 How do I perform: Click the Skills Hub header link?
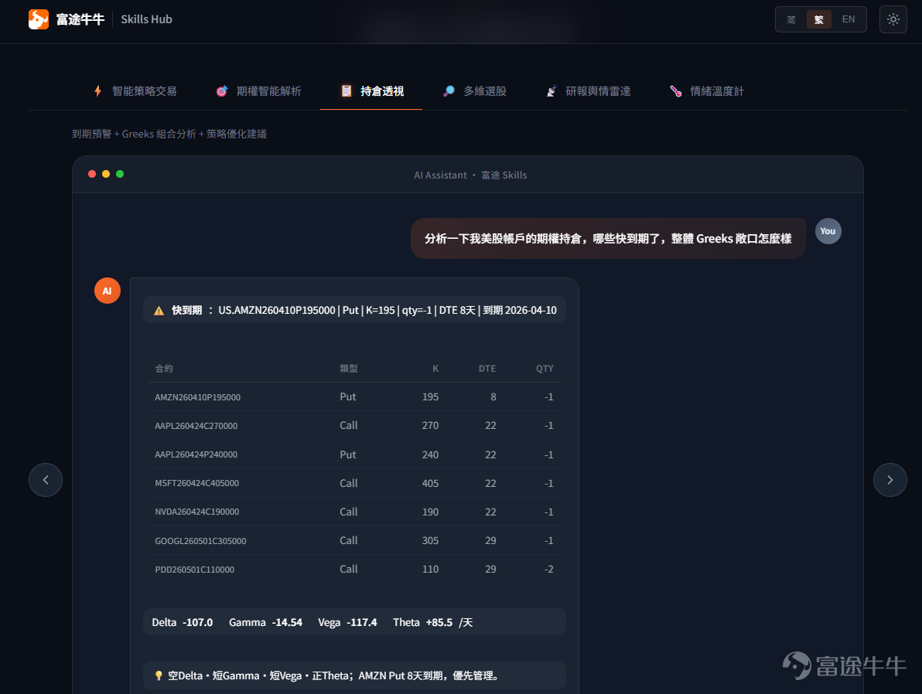click(146, 19)
